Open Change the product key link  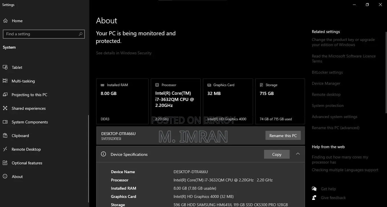(x=343, y=42)
